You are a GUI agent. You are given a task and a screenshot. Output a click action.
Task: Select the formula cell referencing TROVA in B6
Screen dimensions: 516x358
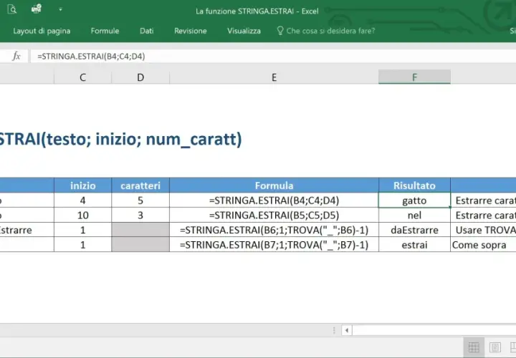(x=274, y=230)
